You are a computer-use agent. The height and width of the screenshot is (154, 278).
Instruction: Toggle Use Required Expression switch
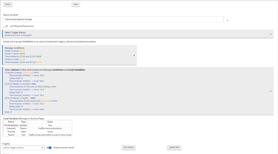[x=6, y=26]
